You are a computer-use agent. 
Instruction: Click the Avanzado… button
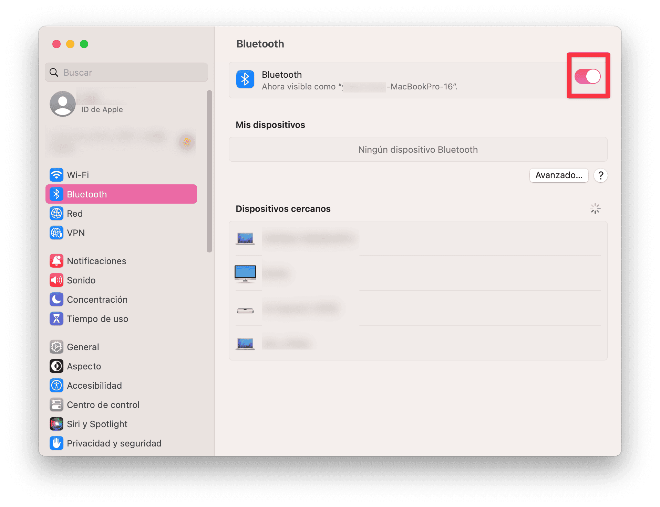tap(559, 175)
